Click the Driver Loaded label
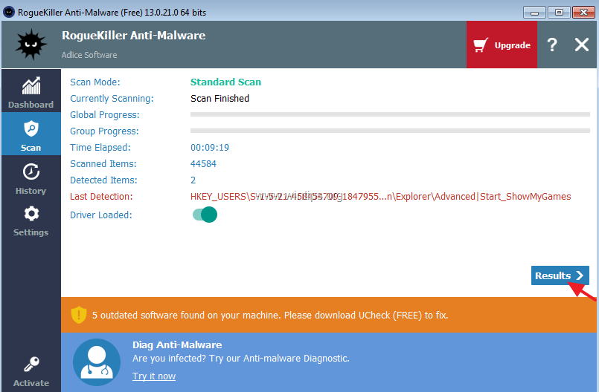Viewport: 599px width, 392px height. click(101, 215)
